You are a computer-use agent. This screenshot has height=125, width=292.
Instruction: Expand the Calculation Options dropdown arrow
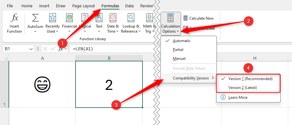(178, 31)
